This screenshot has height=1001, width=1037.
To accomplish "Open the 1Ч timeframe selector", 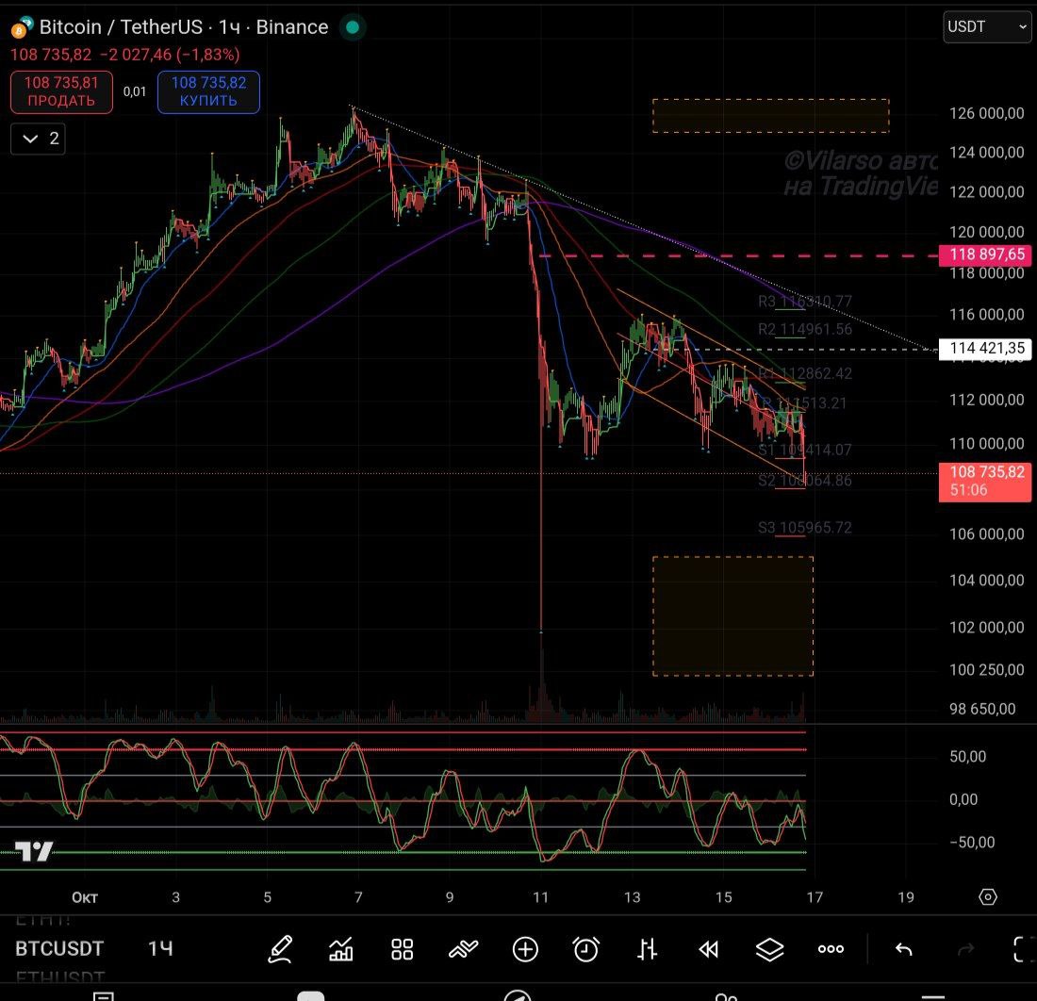I will [x=160, y=949].
